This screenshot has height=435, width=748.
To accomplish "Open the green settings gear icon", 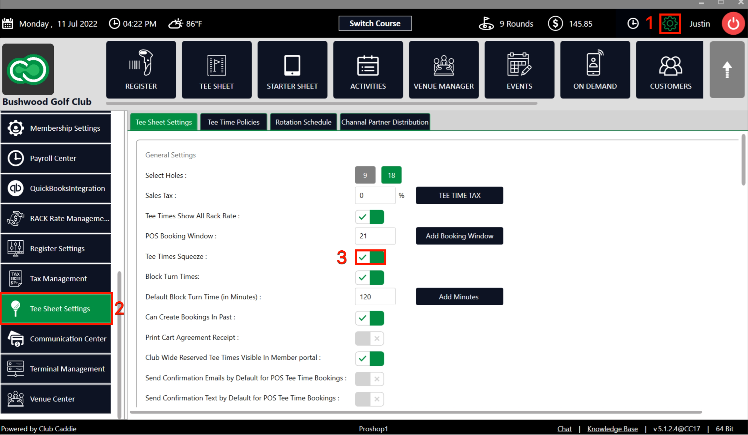I will point(670,24).
